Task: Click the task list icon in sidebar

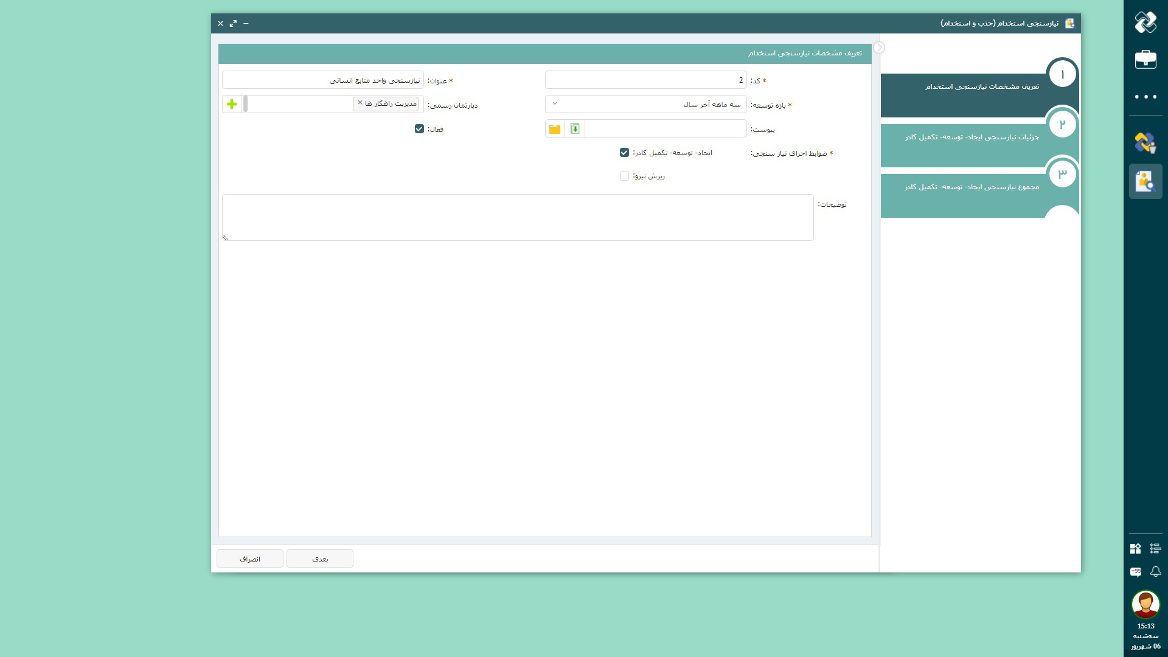Action: coord(1156,549)
